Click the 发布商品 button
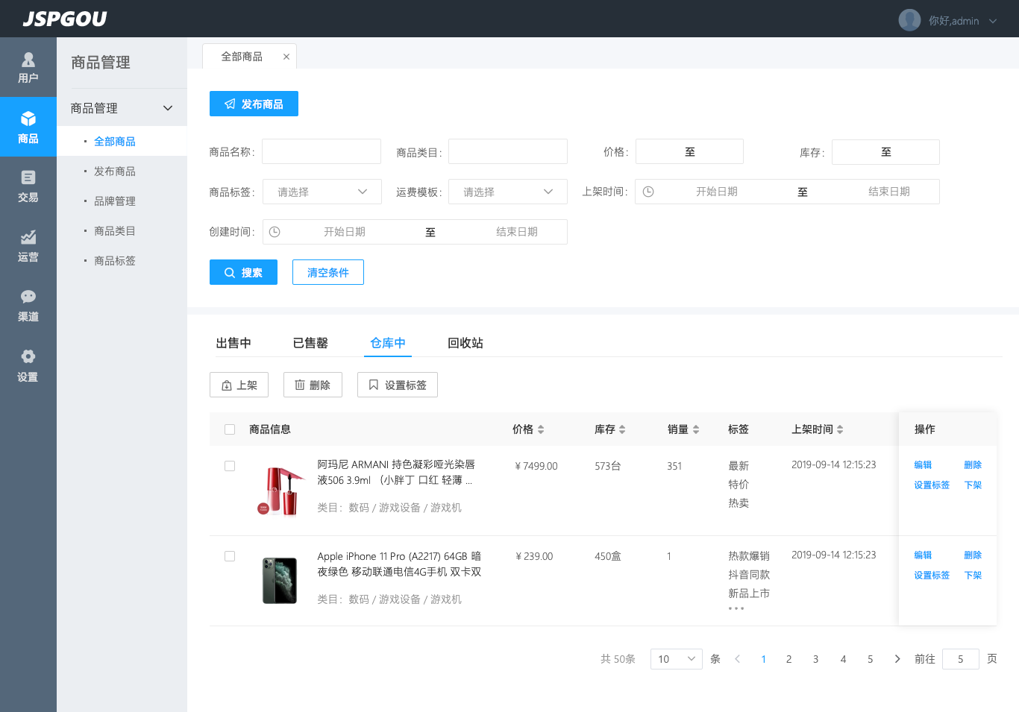1019x712 pixels. click(254, 104)
